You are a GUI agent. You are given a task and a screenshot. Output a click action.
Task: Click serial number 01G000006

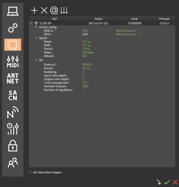pyautogui.click(x=135, y=23)
